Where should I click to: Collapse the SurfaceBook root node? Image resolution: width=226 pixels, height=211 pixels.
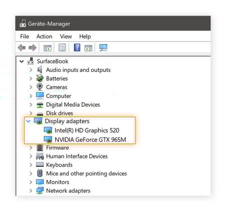[x=22, y=62]
